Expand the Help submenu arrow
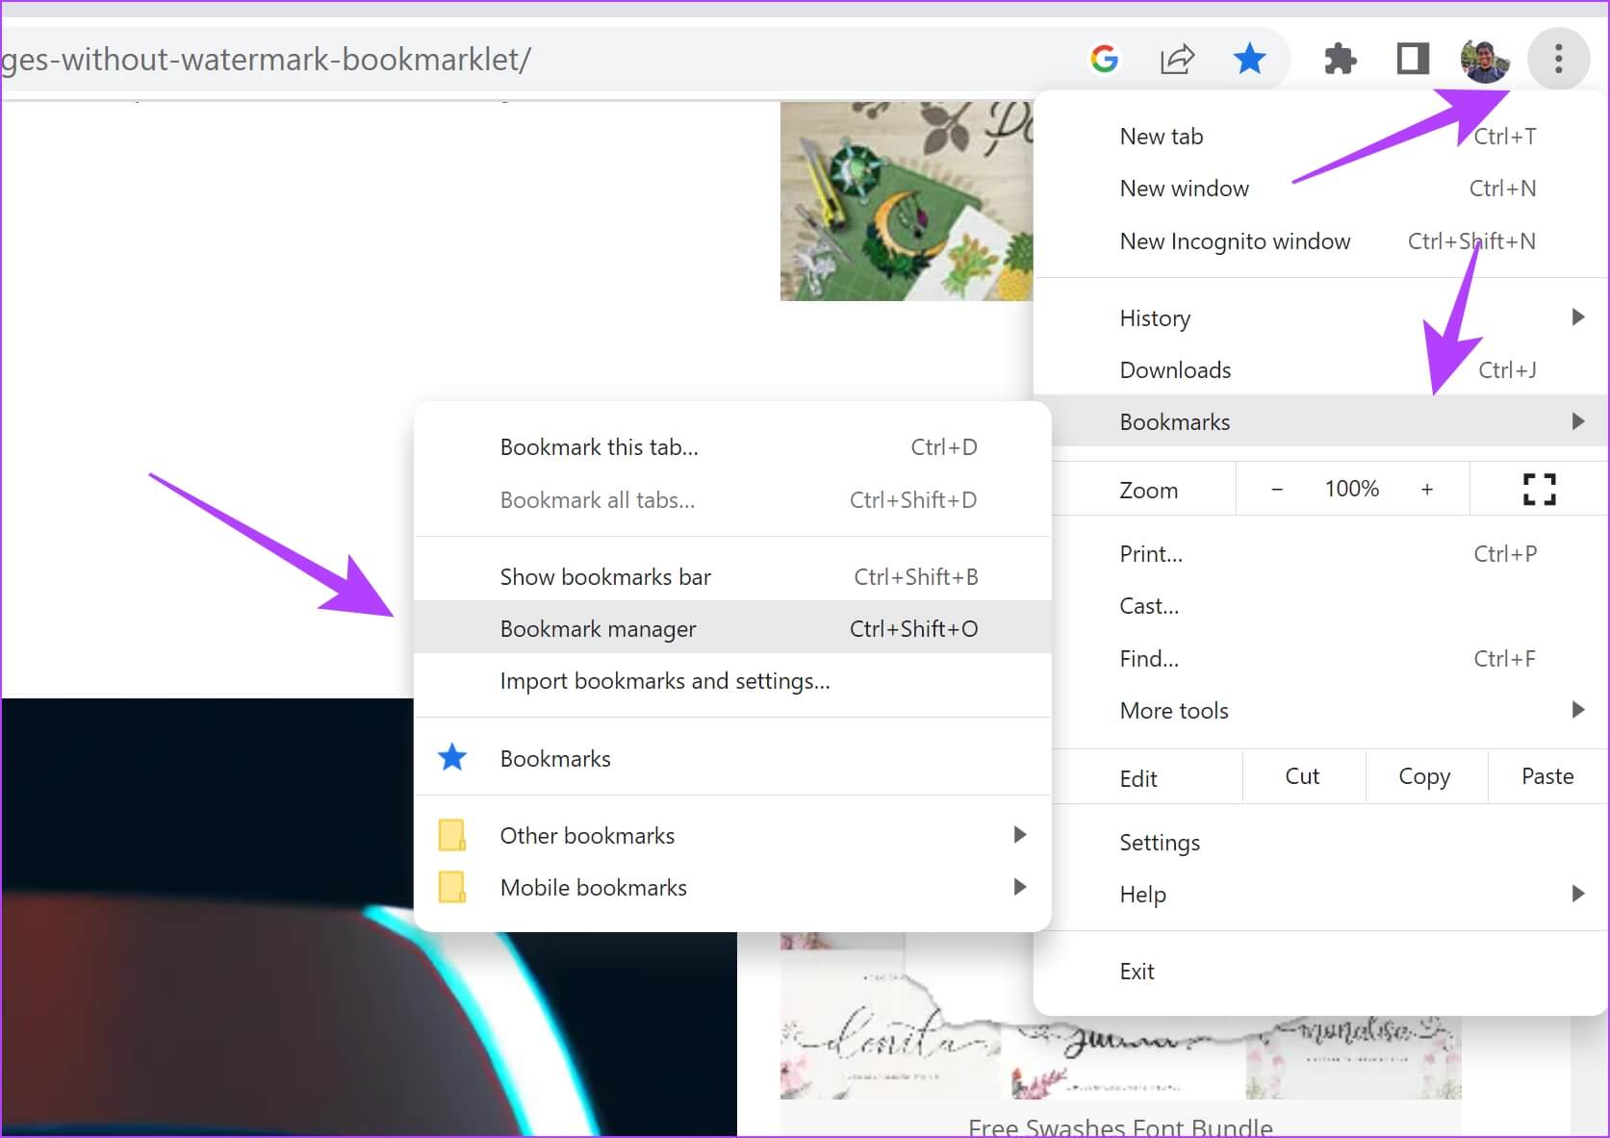The width and height of the screenshot is (1610, 1138). click(x=1577, y=894)
